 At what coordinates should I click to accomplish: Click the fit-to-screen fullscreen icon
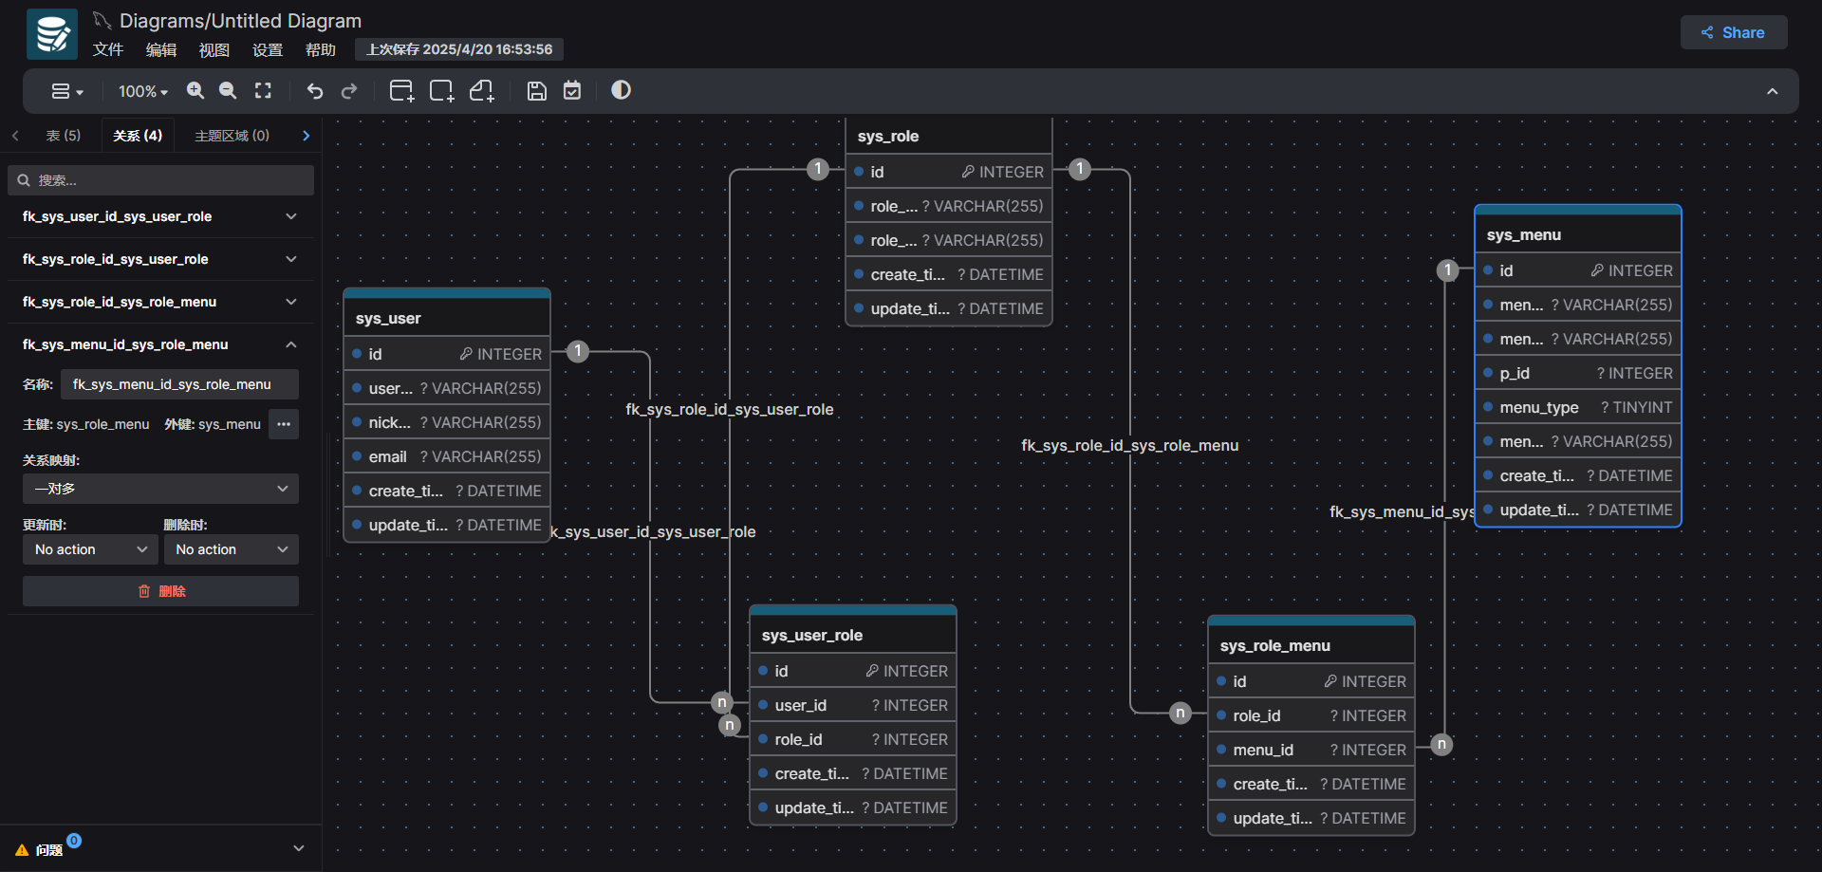[263, 90]
